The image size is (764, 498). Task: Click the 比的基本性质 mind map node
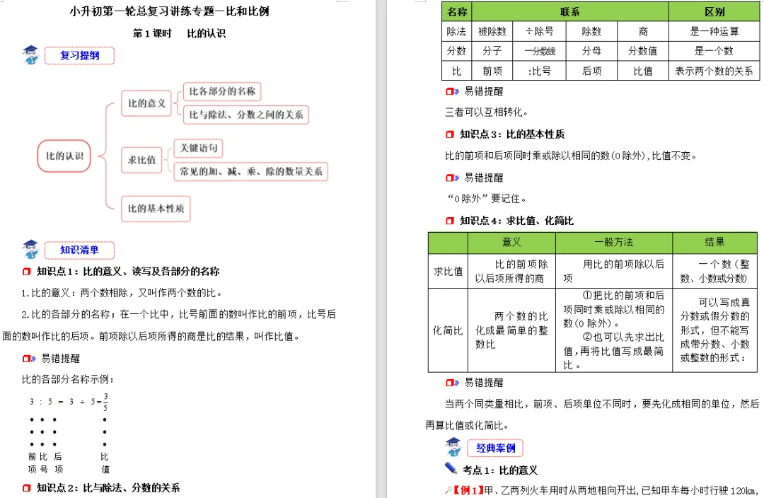(156, 209)
